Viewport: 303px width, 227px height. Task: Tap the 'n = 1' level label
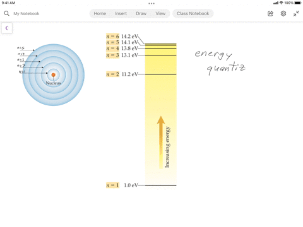(x=112, y=185)
